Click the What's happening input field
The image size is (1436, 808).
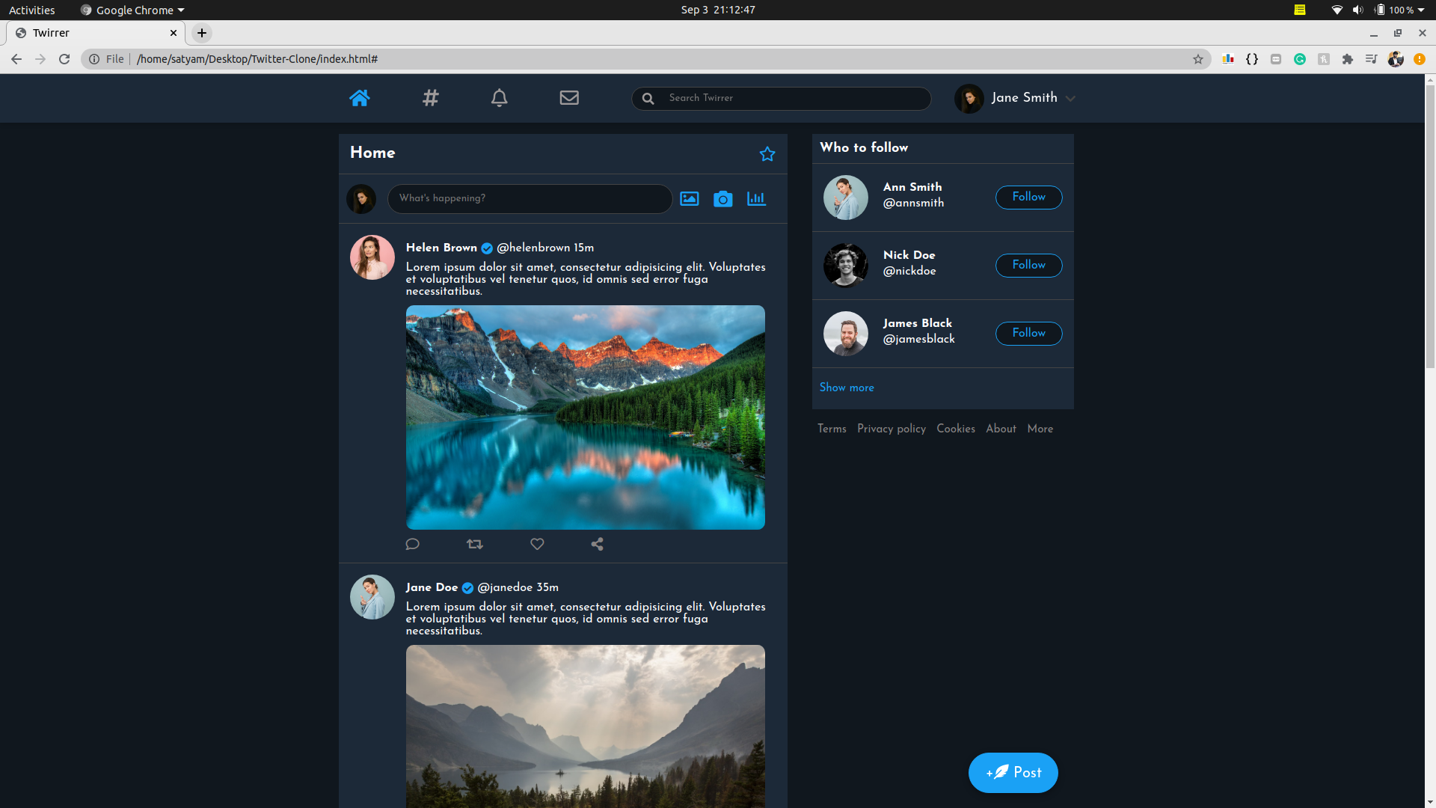[530, 198]
